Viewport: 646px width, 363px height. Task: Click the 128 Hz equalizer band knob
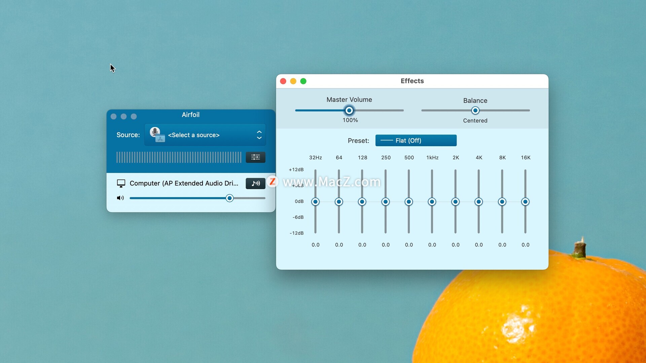click(362, 202)
